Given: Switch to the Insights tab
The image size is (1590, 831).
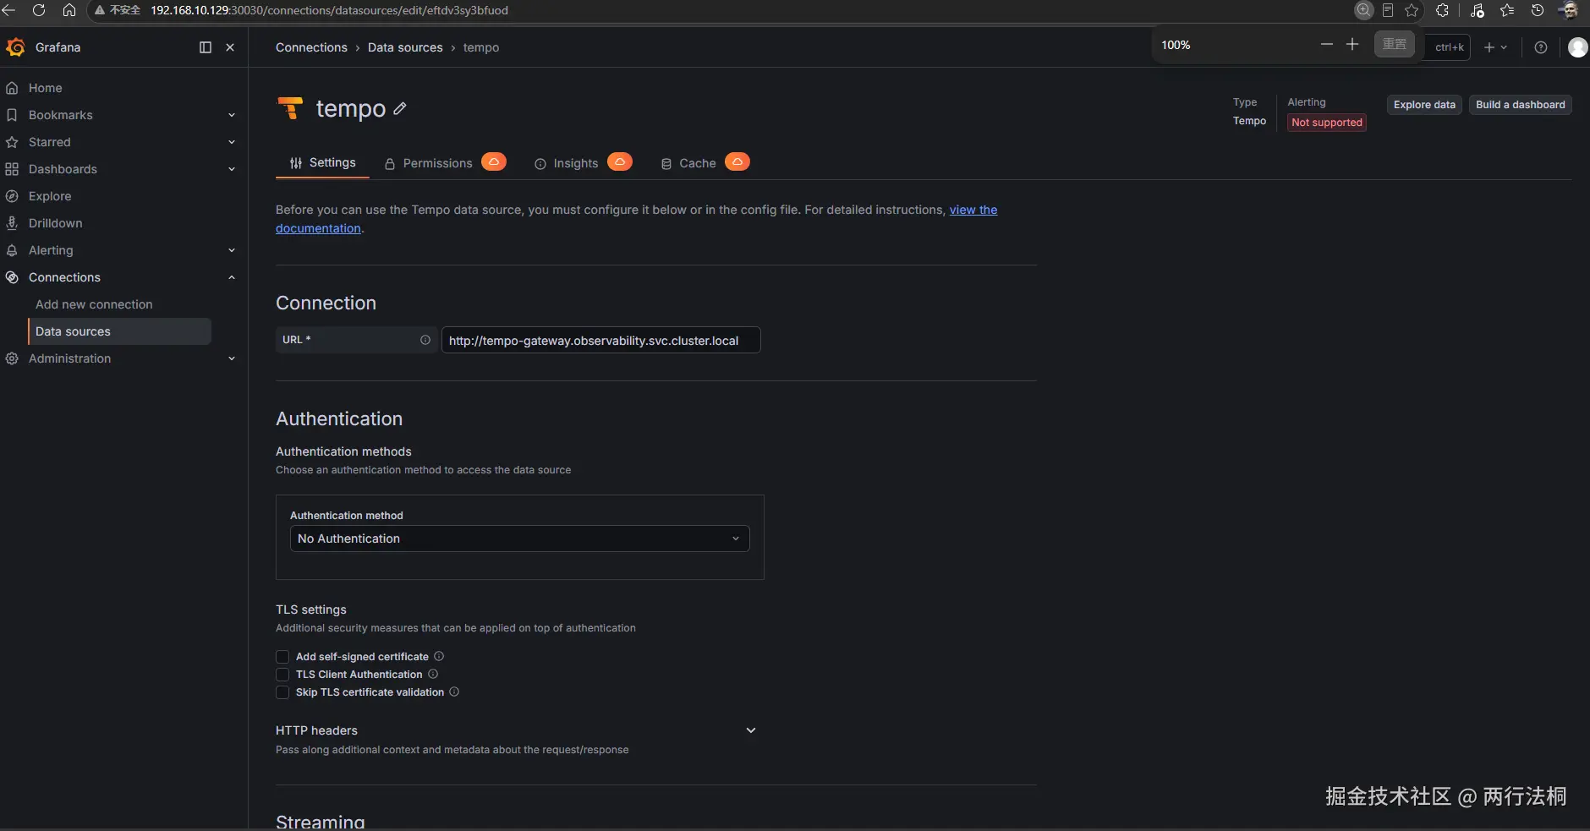Looking at the screenshot, I should (x=567, y=163).
